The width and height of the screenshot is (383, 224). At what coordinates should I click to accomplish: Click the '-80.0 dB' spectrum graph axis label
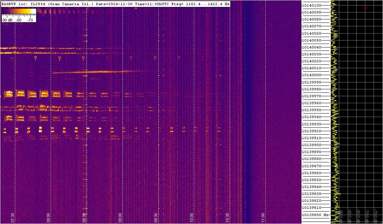coord(358,216)
